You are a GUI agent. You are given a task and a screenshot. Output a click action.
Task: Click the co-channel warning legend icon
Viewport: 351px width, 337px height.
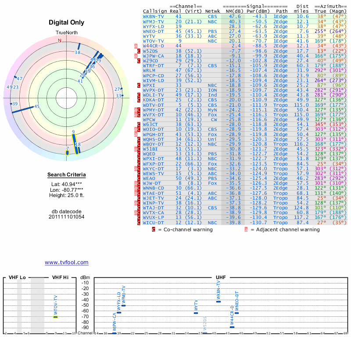(x=154, y=229)
